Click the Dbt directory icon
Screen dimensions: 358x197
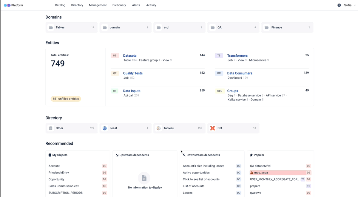point(212,128)
